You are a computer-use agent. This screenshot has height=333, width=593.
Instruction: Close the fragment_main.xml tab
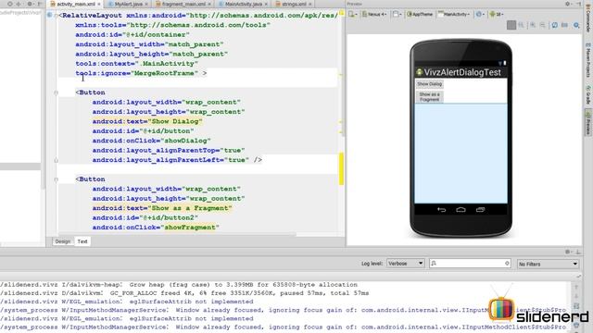209,4
